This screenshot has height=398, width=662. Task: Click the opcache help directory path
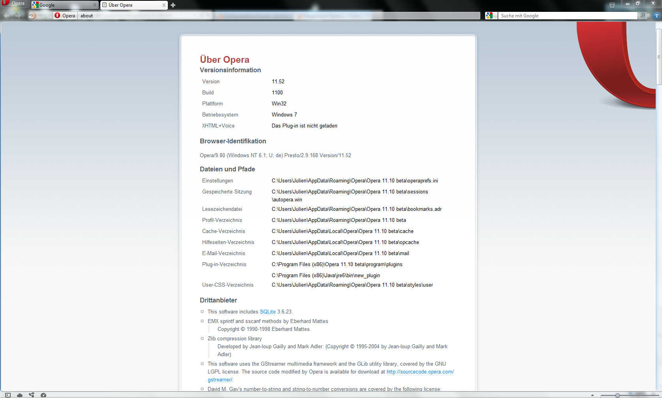click(x=345, y=242)
